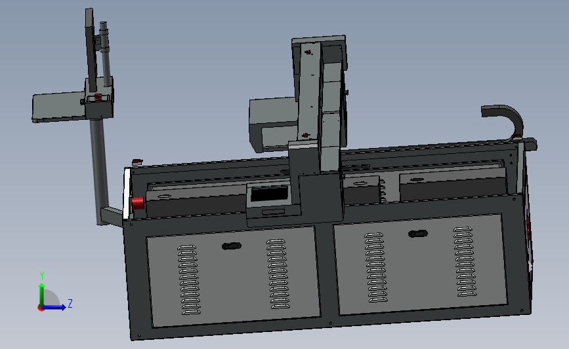Select the dark support pole below the arm bracket
This screenshot has height=349, width=569.
pos(99,172)
